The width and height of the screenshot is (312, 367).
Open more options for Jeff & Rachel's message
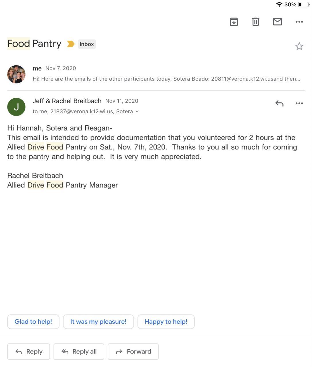tap(299, 103)
